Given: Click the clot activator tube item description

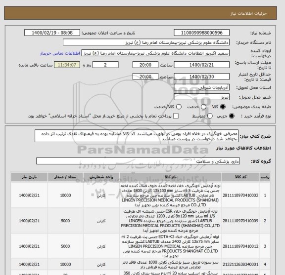Looking at the screenshot, I should [171, 196].
